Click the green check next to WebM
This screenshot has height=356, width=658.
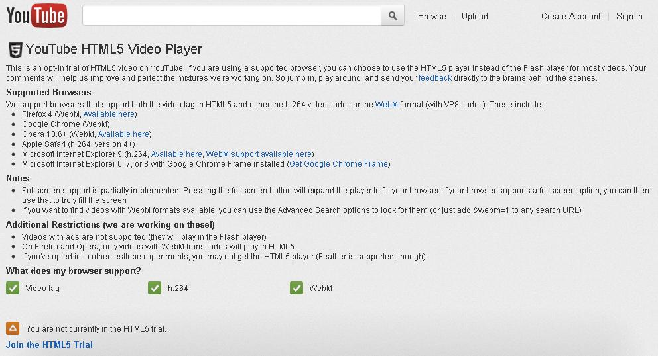pyautogui.click(x=296, y=288)
